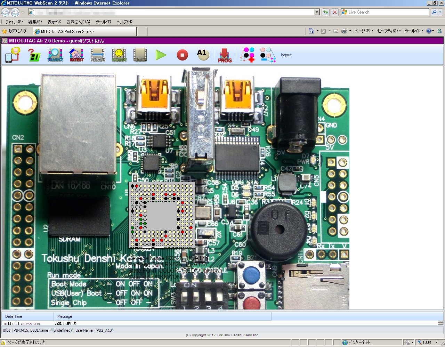Select the EXTEST mode icon
The width and height of the screenshot is (445, 347).
click(76, 55)
